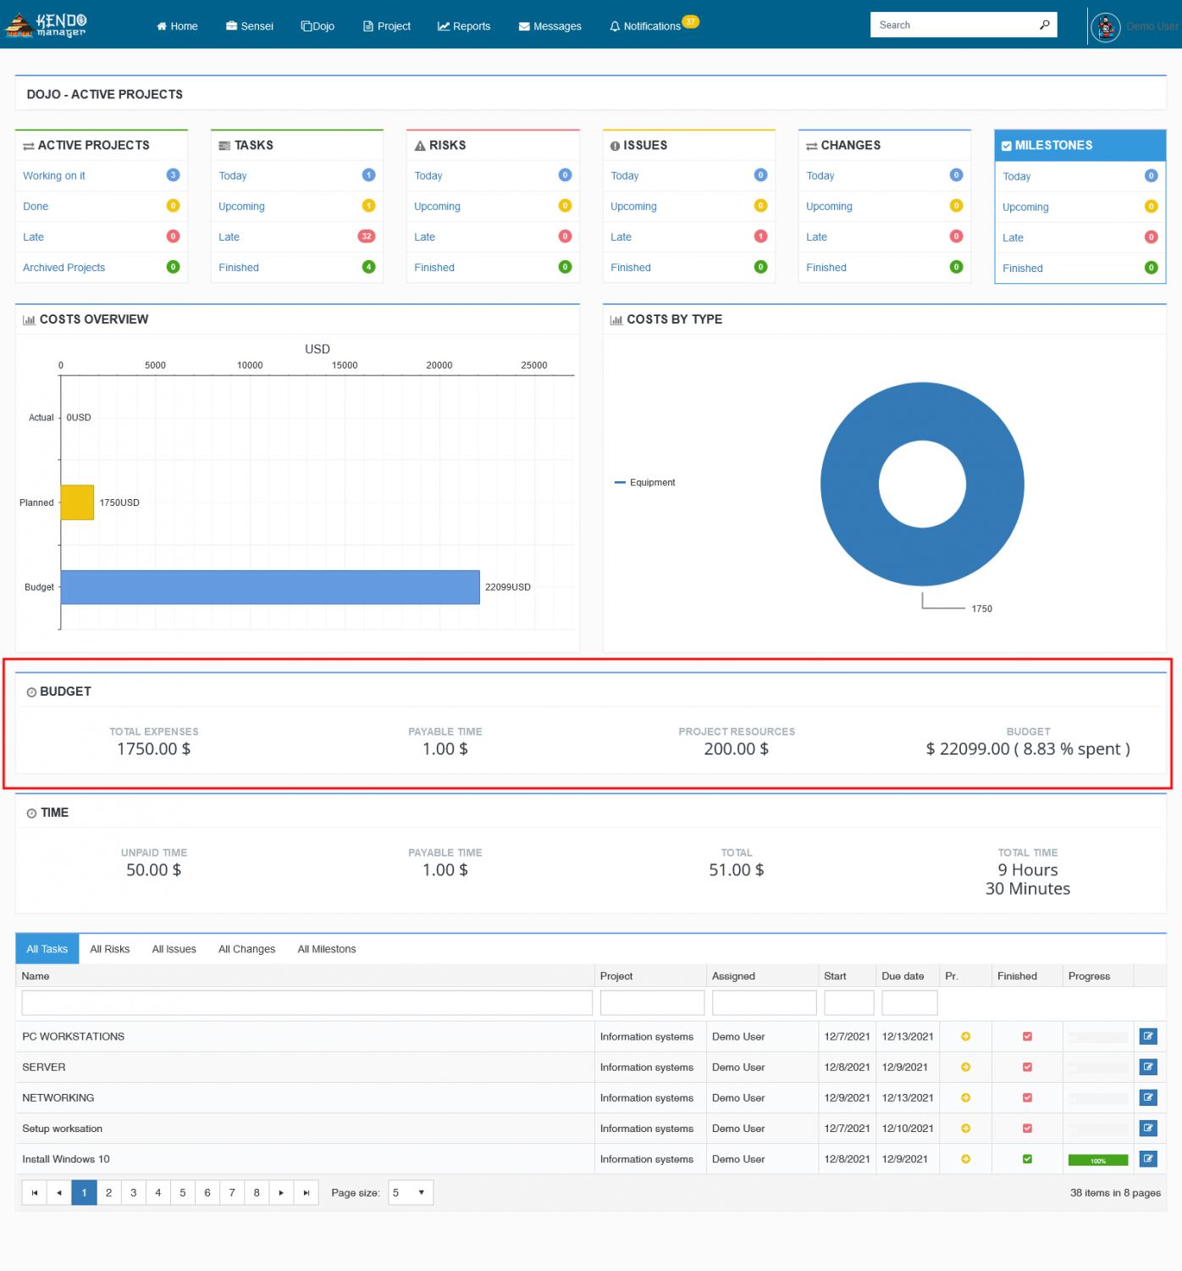Toggle Finished checkbox for Install Windows 10
The width and height of the screenshot is (1182, 1271).
click(1027, 1159)
